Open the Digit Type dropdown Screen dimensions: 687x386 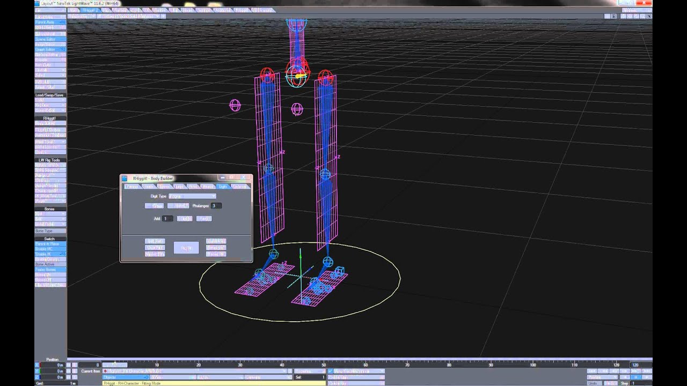[x=192, y=196]
